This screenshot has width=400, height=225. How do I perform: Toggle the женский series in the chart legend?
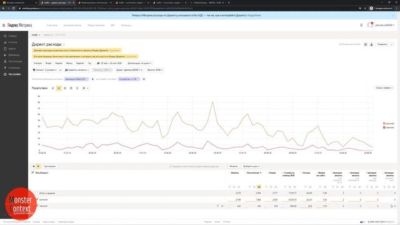point(389,127)
